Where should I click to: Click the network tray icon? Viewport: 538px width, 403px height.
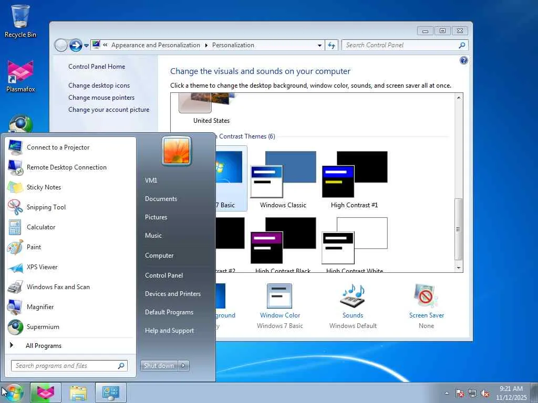(x=472, y=393)
